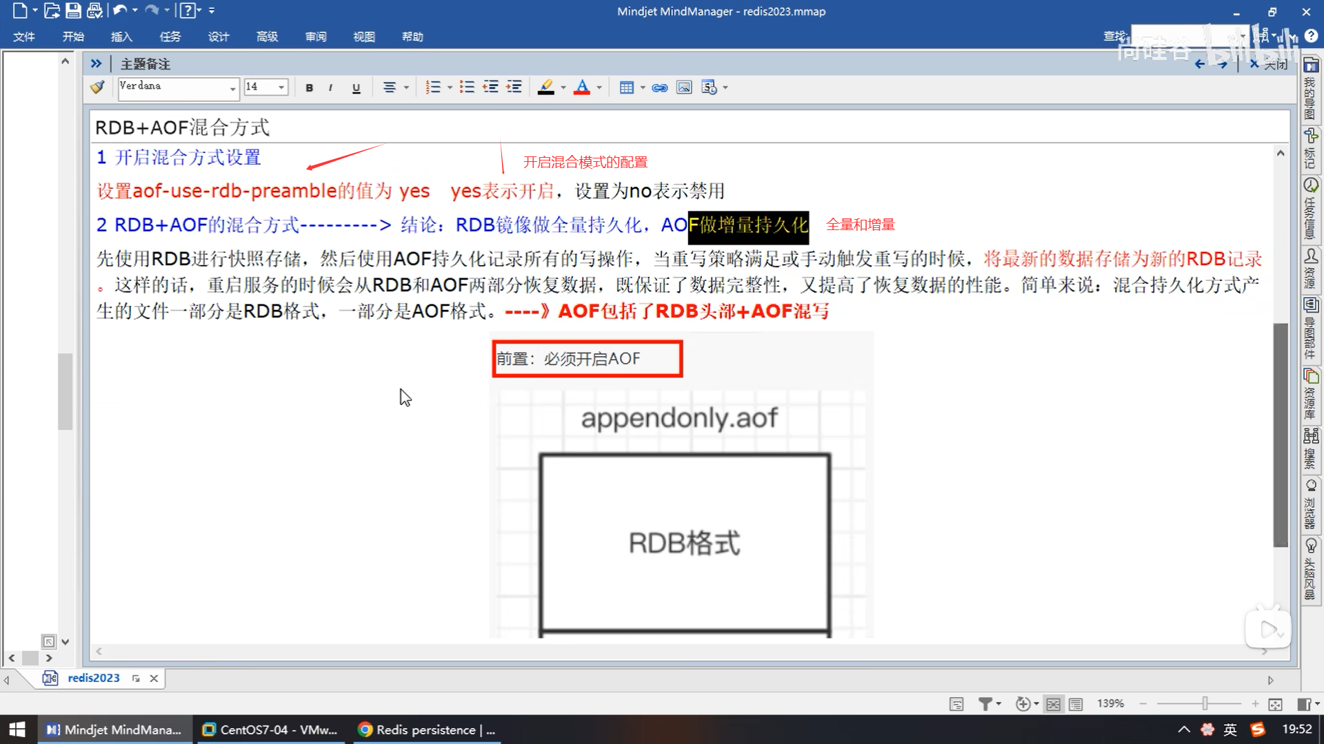Toggle italic formatting
Screen dimensions: 1324x744
(x=331, y=87)
